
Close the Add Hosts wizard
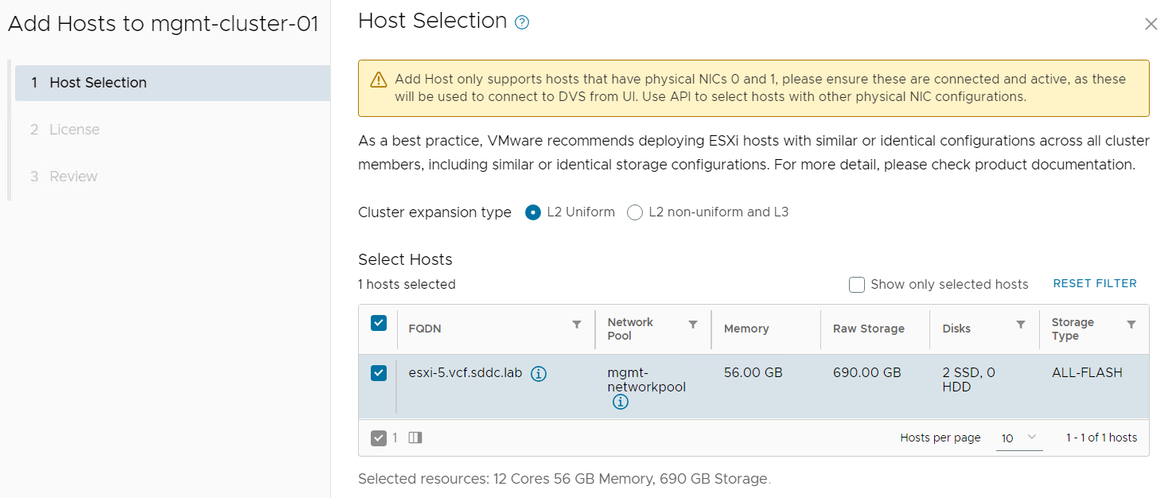pos(1151,24)
